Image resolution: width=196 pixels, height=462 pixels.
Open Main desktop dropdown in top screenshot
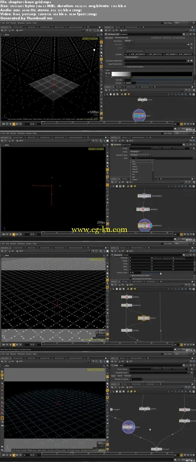coord(182,24)
